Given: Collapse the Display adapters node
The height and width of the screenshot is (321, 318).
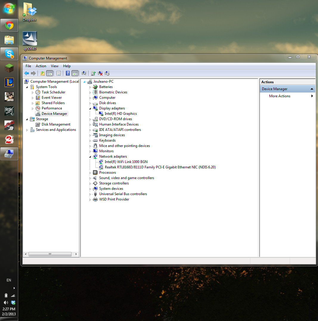Looking at the screenshot, I should [x=90, y=108].
